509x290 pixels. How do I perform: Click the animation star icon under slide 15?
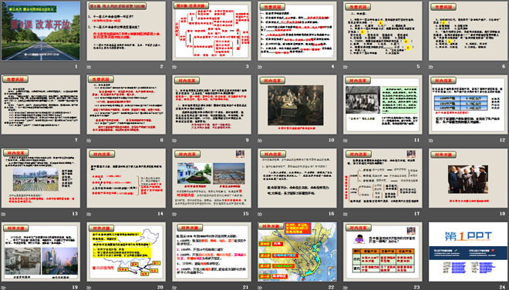[174, 214]
